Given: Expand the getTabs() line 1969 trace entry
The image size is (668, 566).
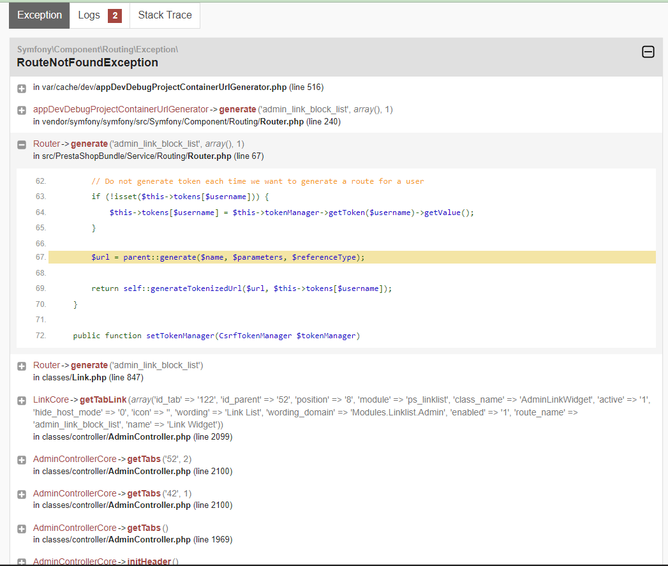Looking at the screenshot, I should point(22,529).
